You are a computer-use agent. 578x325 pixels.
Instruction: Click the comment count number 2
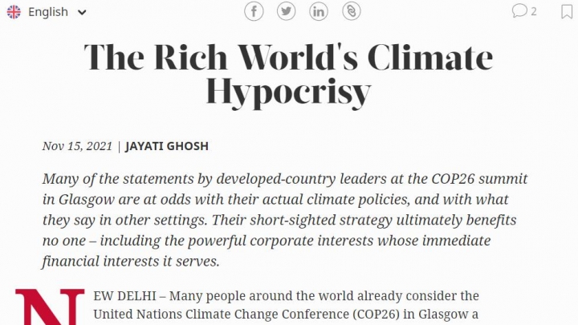tap(533, 11)
